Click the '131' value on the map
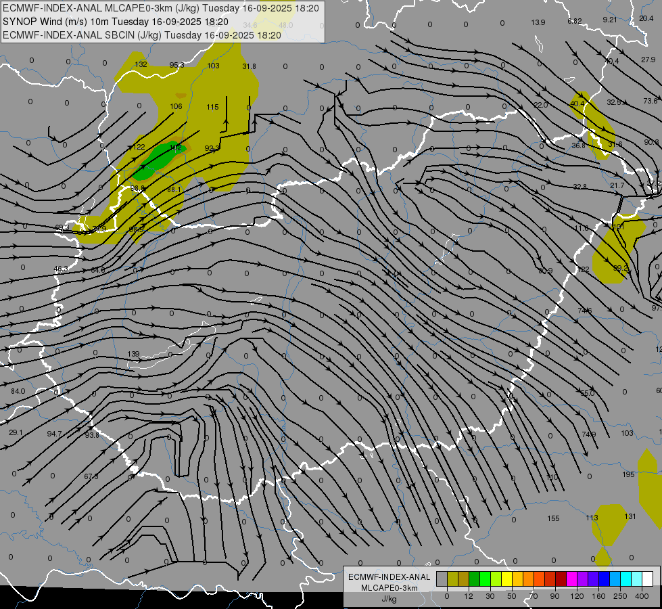Image resolution: width=662 pixels, height=609 pixels. click(630, 516)
